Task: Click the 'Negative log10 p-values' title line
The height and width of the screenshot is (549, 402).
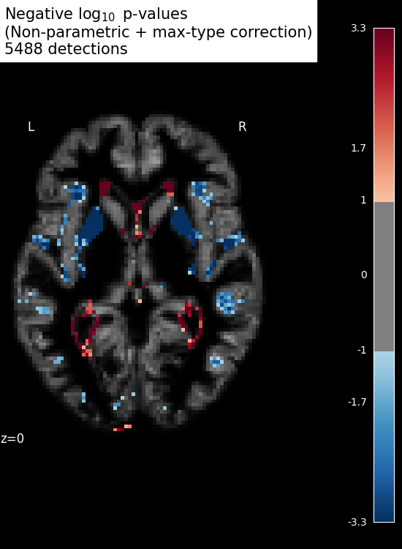Action: tap(96, 15)
